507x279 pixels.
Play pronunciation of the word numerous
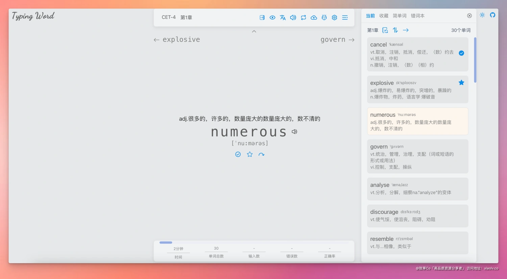[294, 132]
